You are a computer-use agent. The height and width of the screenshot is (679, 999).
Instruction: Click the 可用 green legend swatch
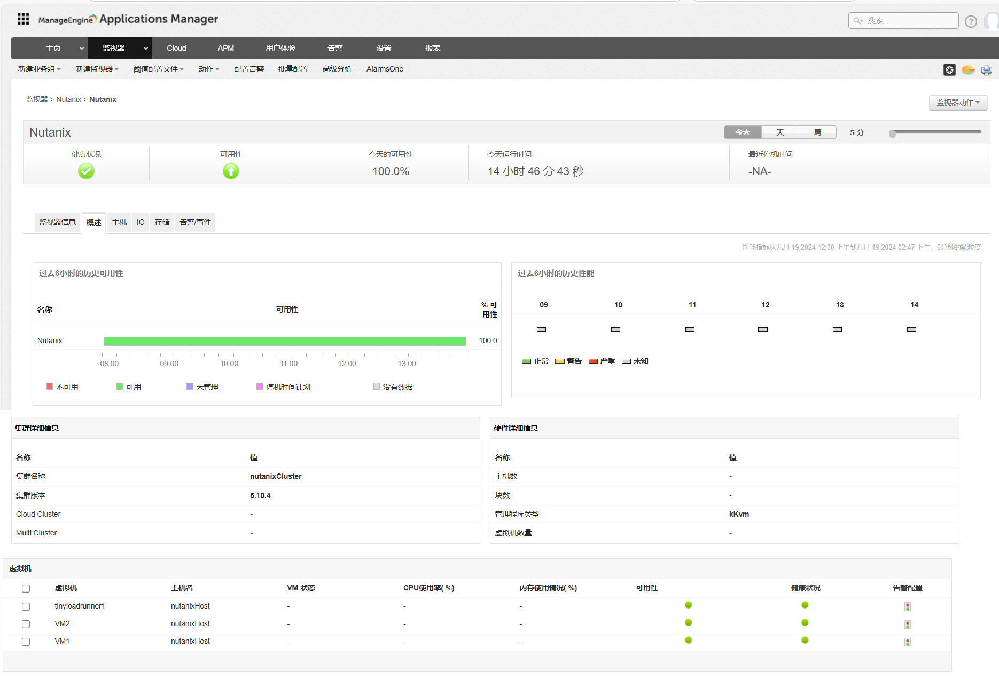pos(120,386)
